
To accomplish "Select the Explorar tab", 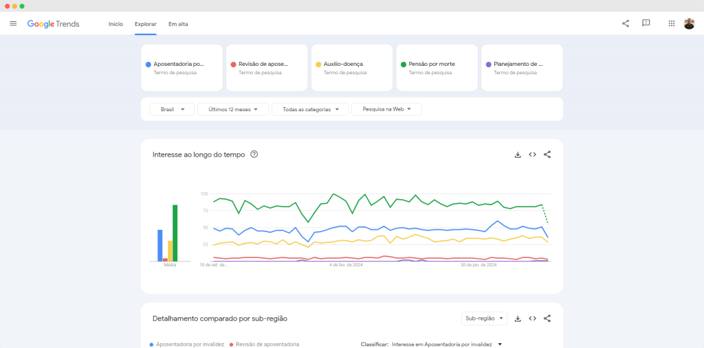I will [146, 24].
